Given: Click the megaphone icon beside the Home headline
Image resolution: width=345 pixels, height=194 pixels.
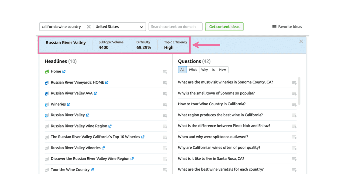Looking at the screenshot, I should 46,71.
